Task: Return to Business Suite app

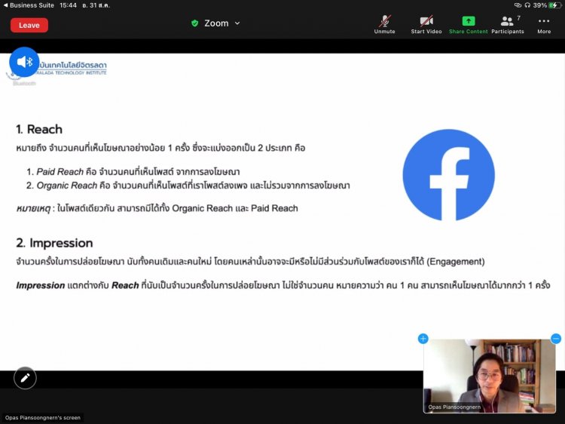Action: pyautogui.click(x=29, y=5)
